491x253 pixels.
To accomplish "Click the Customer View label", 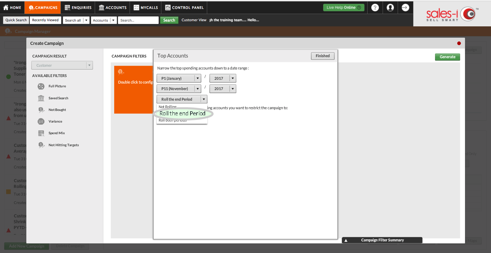I will pyautogui.click(x=194, y=20).
